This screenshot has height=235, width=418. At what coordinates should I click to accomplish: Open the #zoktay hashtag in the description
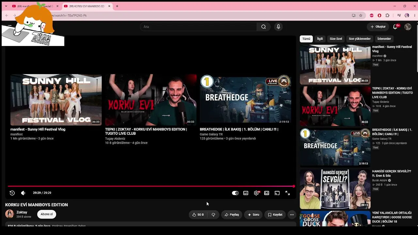(57, 226)
